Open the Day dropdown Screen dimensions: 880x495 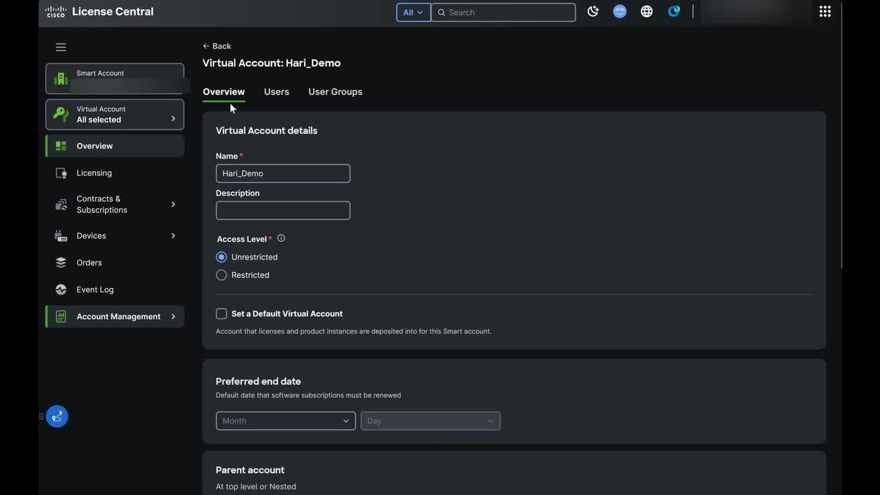click(x=430, y=421)
